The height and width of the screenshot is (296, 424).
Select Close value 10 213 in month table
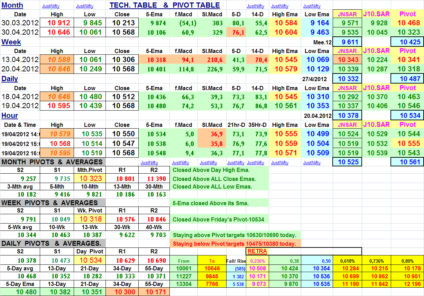pos(122,23)
